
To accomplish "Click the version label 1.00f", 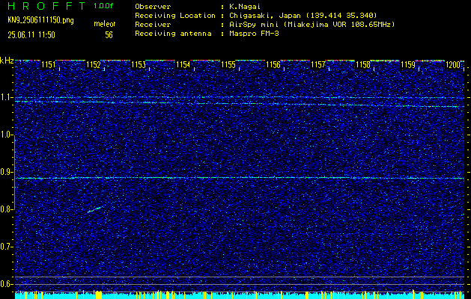I will (103, 6).
